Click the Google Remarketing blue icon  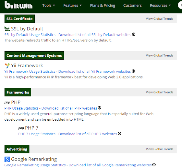click(x=7, y=159)
